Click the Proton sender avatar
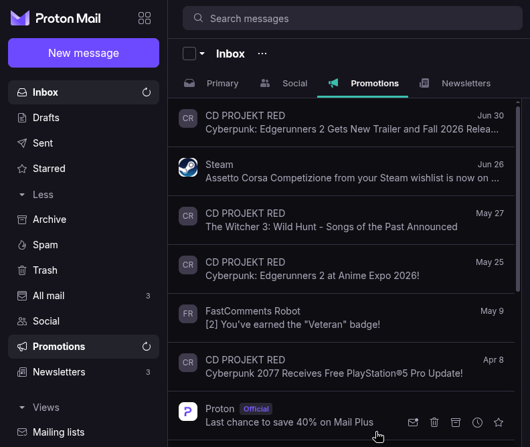The width and height of the screenshot is (530, 447). (188, 412)
